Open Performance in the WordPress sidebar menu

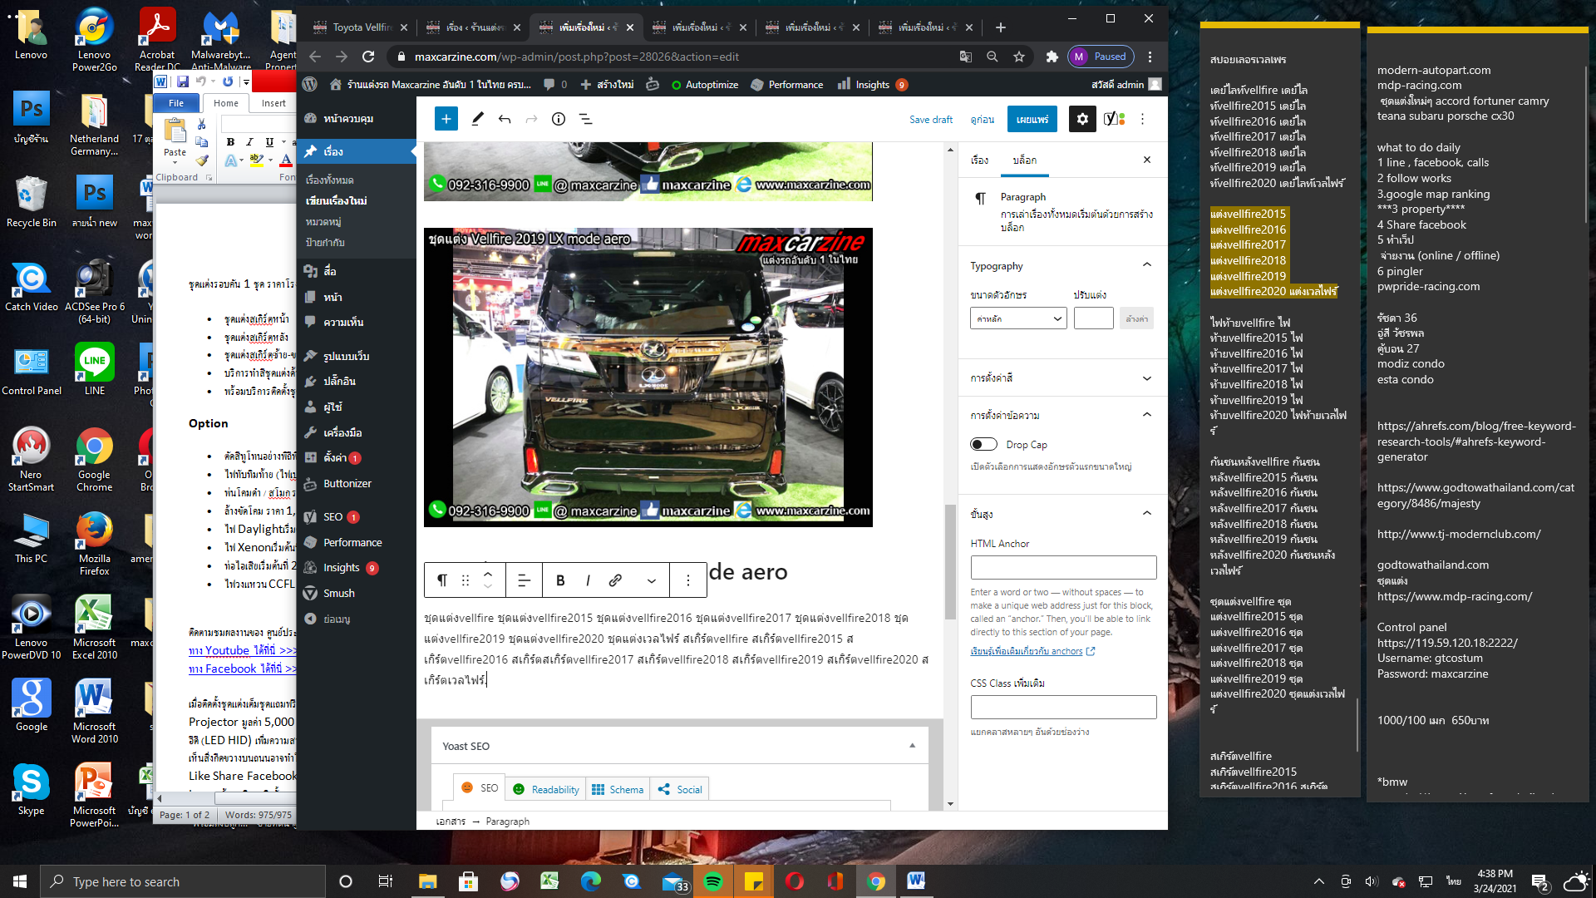[352, 542]
